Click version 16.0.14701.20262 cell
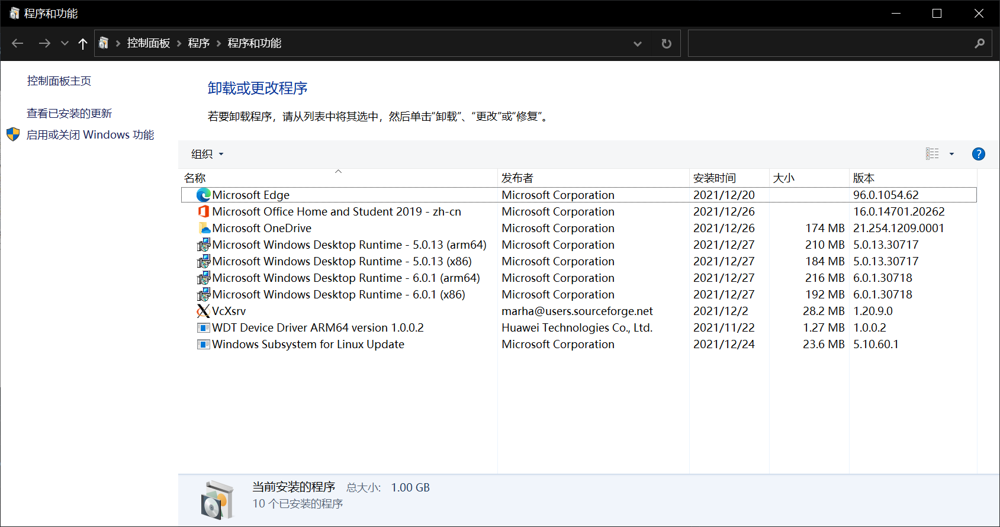The height and width of the screenshot is (527, 1000). pyautogui.click(x=899, y=211)
